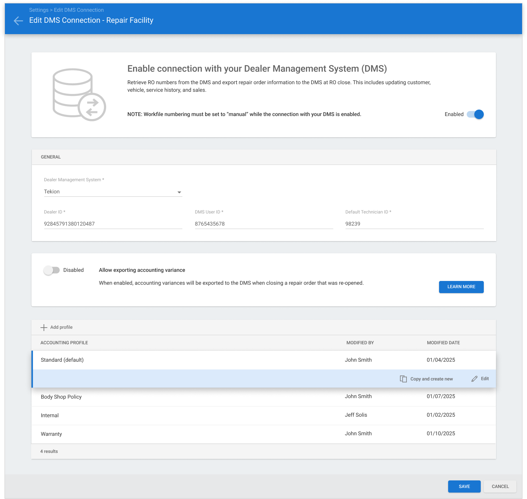
Task: Click the Add profile label
Action: tap(61, 327)
